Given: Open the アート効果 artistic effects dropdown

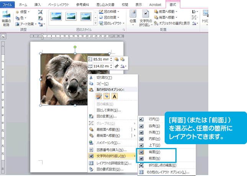Looking at the screenshot, I should (x=26, y=24).
